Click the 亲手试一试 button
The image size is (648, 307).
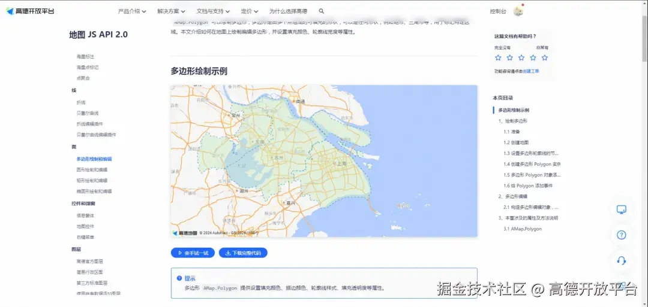tap(193, 253)
